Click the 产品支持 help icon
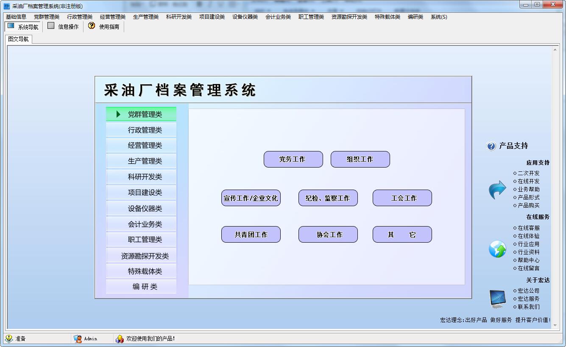This screenshot has width=566, height=347. pos(491,146)
